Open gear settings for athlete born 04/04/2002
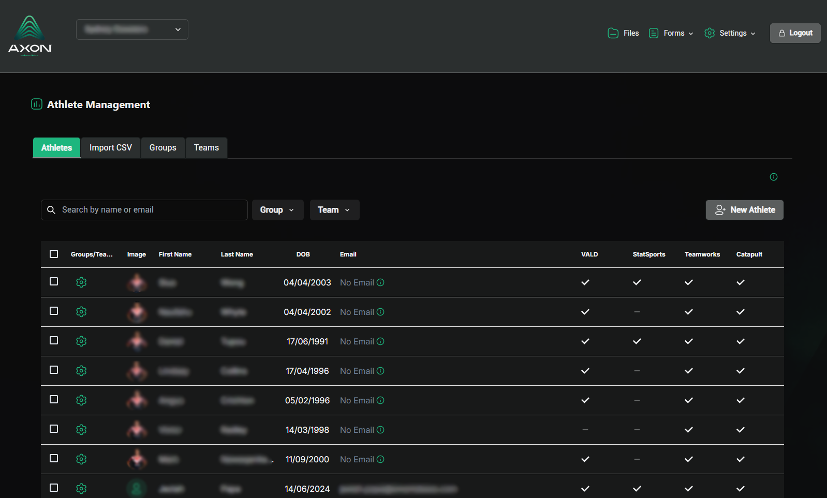The height and width of the screenshot is (498, 827). [x=81, y=312]
